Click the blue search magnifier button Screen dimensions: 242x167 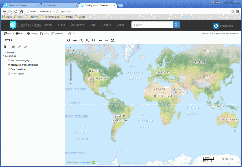point(176,25)
